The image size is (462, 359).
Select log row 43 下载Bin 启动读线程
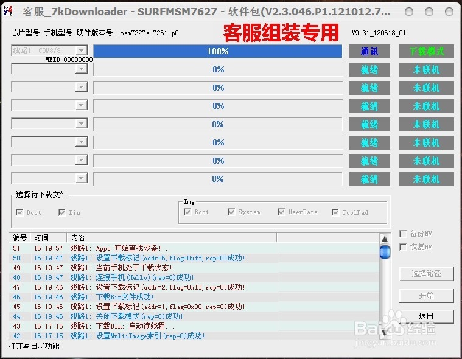pos(194,326)
